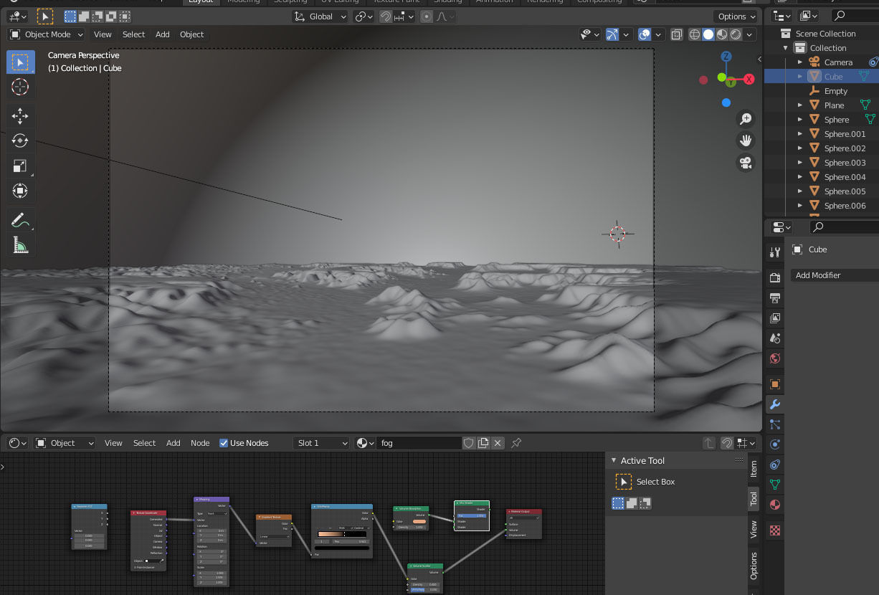Expand the Plane item in outliner
This screenshot has width=879, height=595.
pos(800,105)
